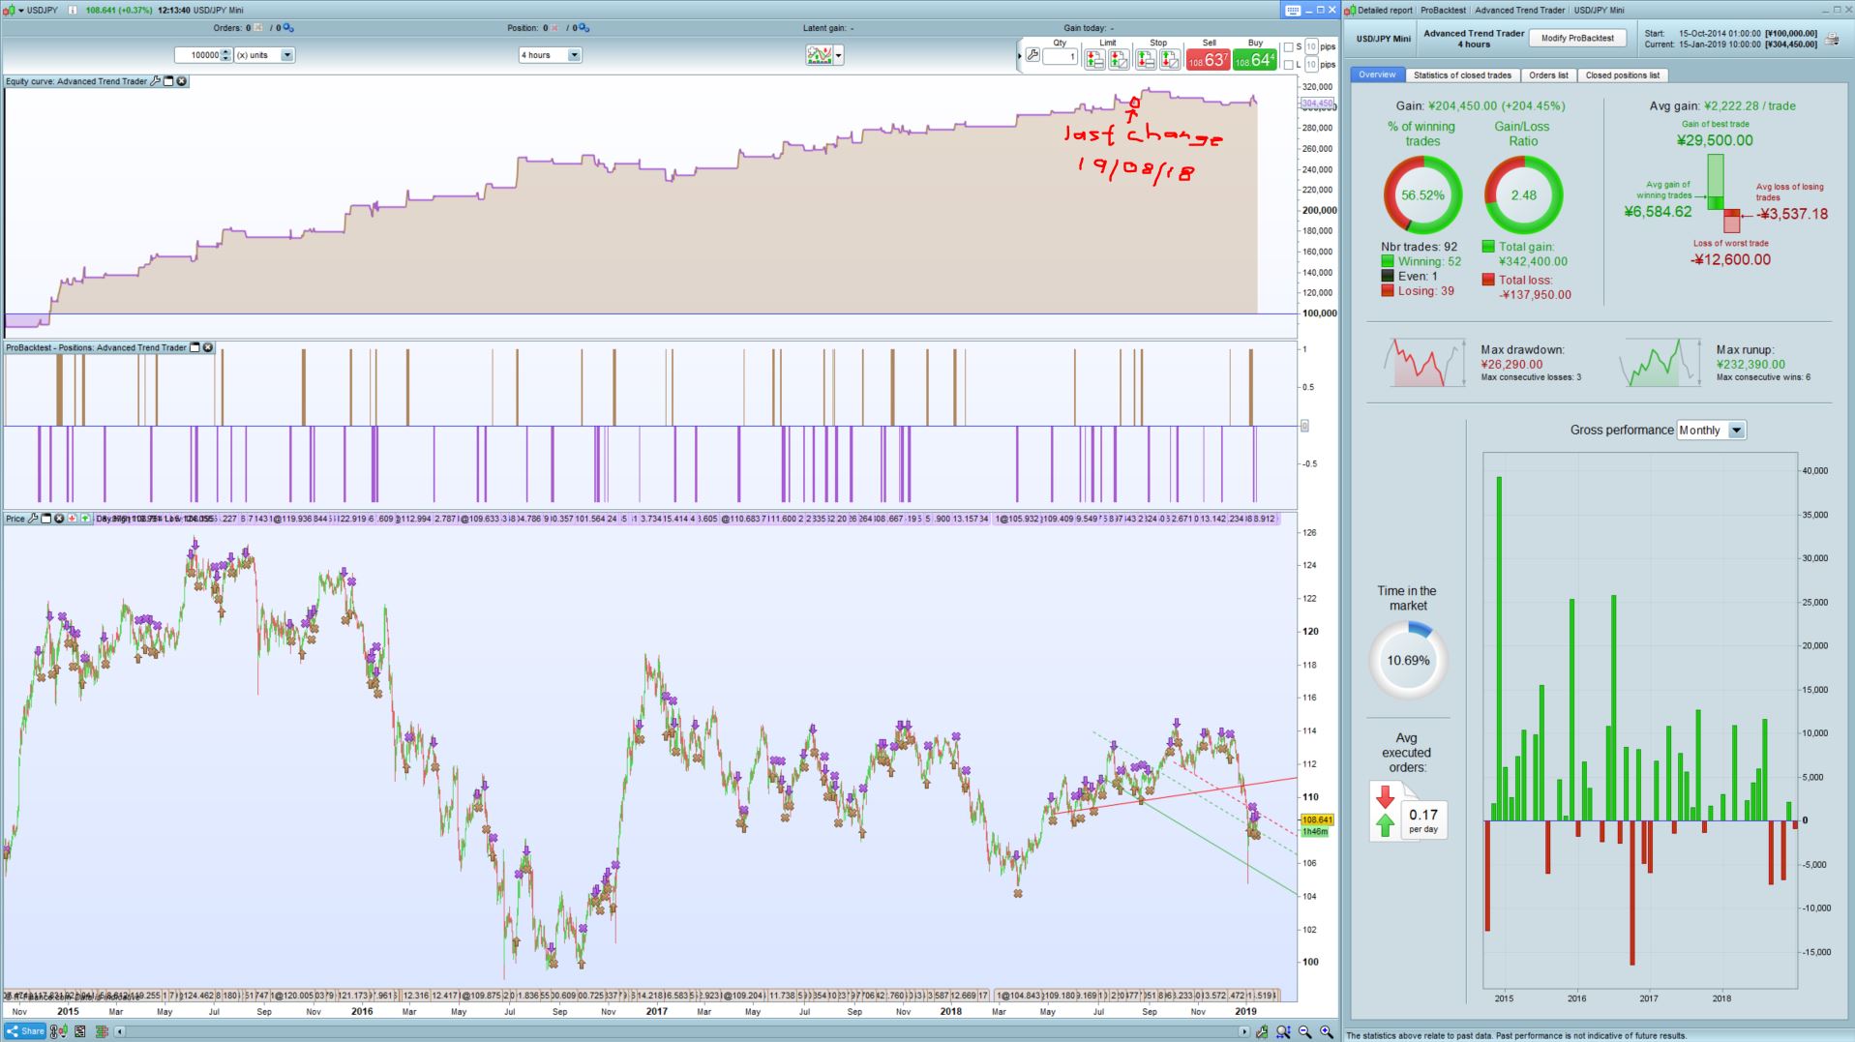Open the Price panel wrench settings
The width and height of the screenshot is (1855, 1042).
(33, 519)
